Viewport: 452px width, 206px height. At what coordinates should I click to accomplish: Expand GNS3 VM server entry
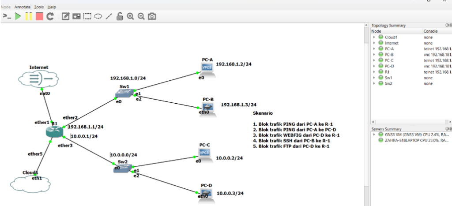(374, 135)
